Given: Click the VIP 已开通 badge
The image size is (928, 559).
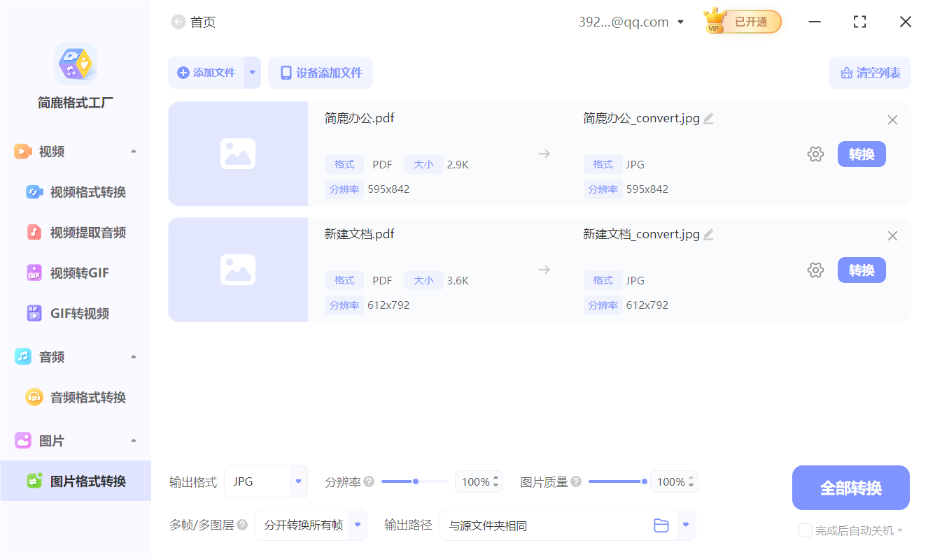Looking at the screenshot, I should [x=741, y=21].
